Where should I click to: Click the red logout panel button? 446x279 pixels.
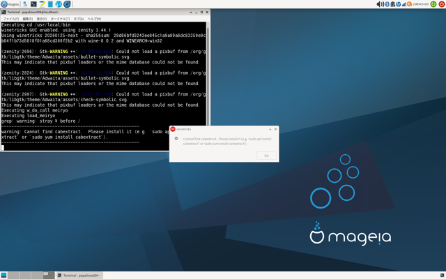441,4
